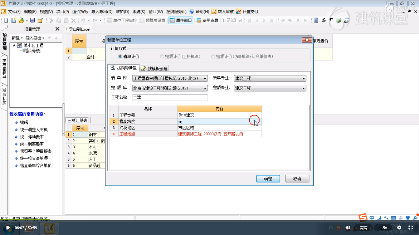The width and height of the screenshot is (419, 235).
Task: Collapse the 某小区工程 tree node
Action: click(x=14, y=45)
